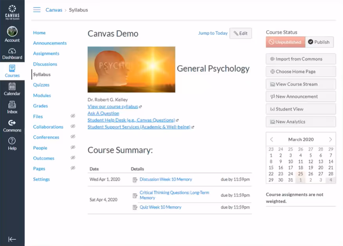Open the Account avatar menu
343x246 pixels.
[12, 34]
